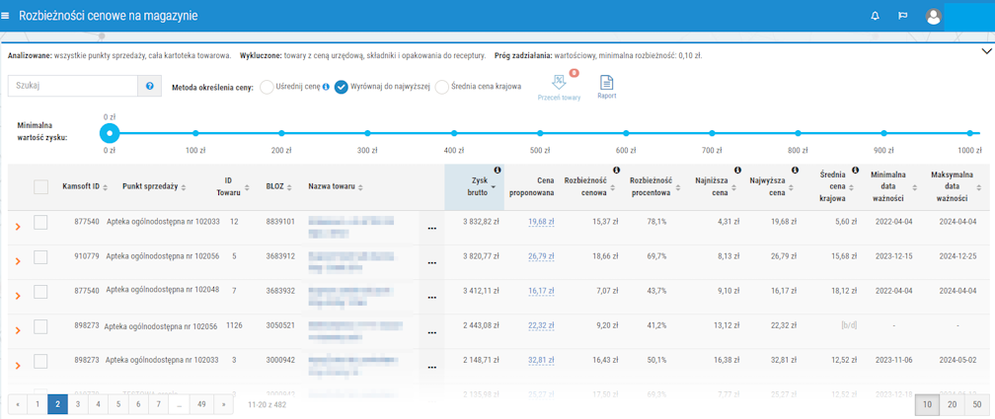995x419 pixels.
Task: Collapse the top filter panel chevron
Action: (x=984, y=51)
